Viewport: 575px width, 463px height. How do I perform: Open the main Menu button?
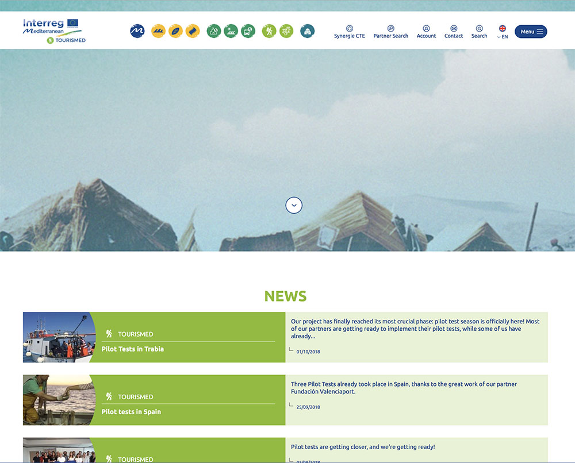pos(531,32)
